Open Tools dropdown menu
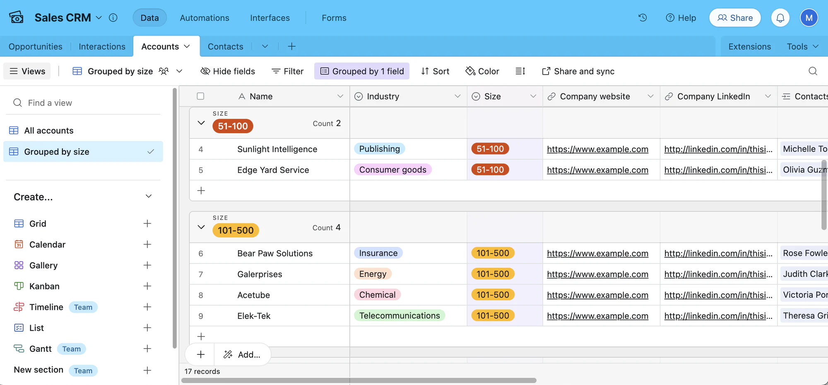This screenshot has height=385, width=828. coord(803,46)
